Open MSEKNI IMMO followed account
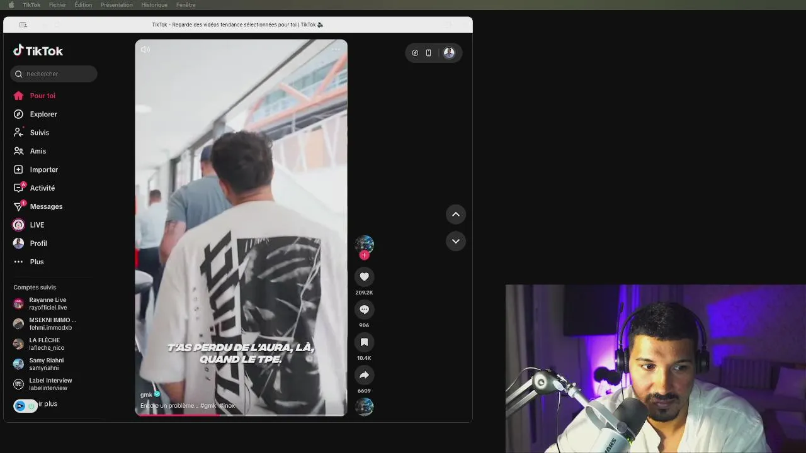806x453 pixels. [x=44, y=324]
